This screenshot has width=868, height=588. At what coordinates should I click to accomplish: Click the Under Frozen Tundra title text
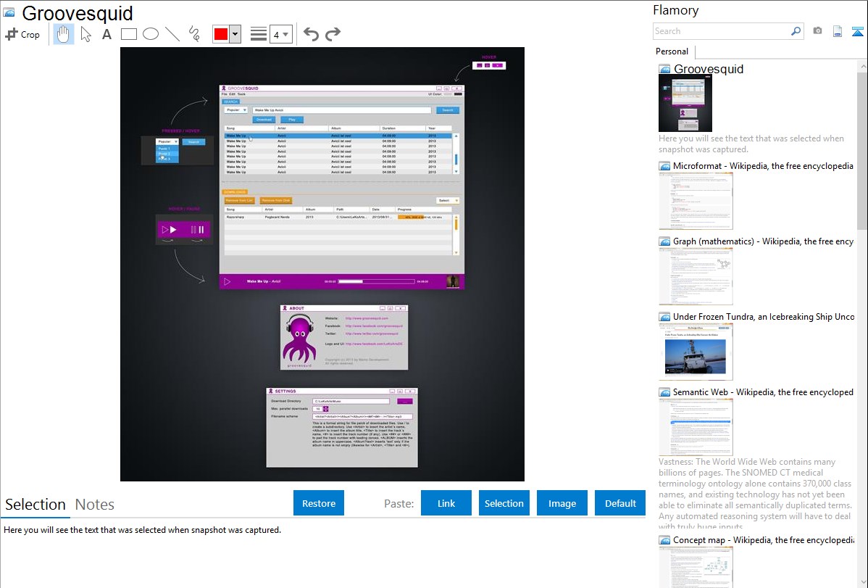click(764, 316)
